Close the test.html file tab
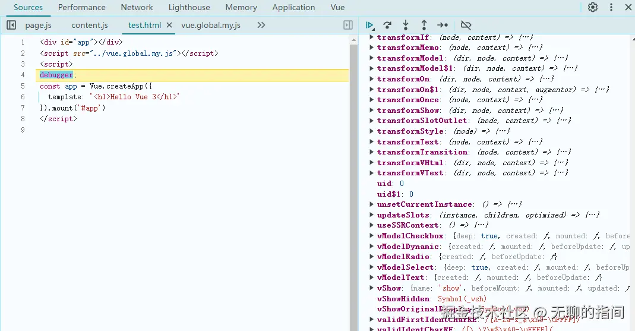The height and width of the screenshot is (331, 635). [x=169, y=25]
